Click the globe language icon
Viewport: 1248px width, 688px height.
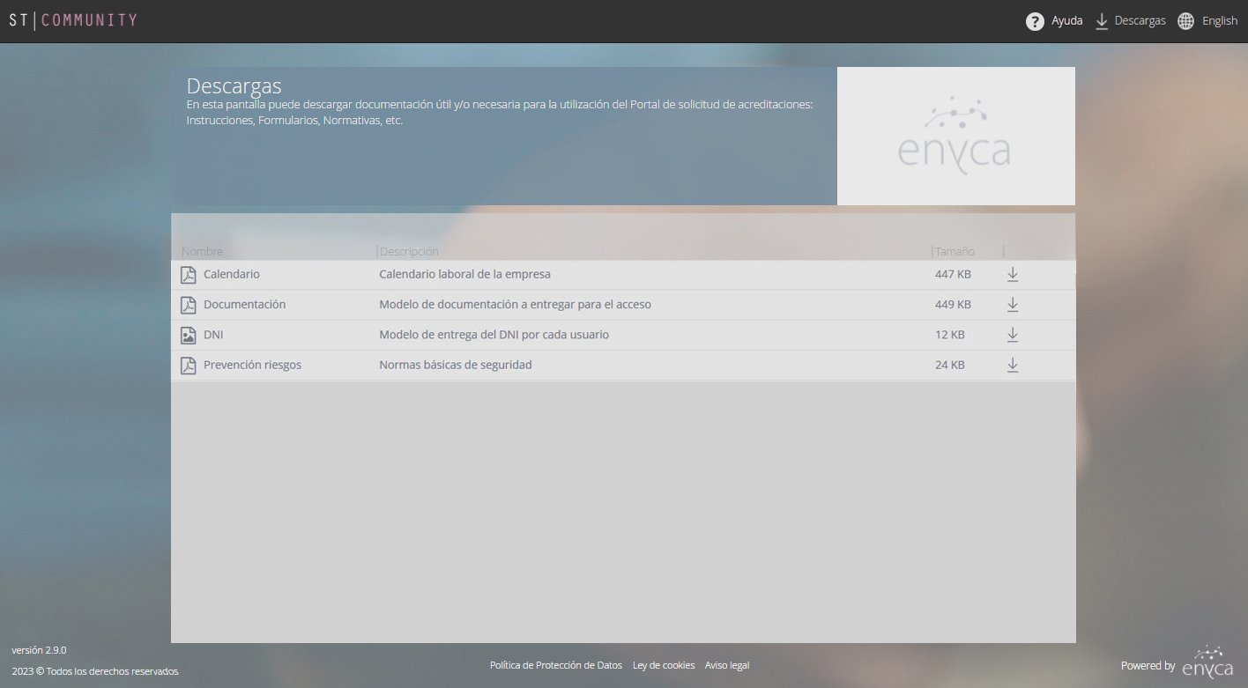[1186, 21]
